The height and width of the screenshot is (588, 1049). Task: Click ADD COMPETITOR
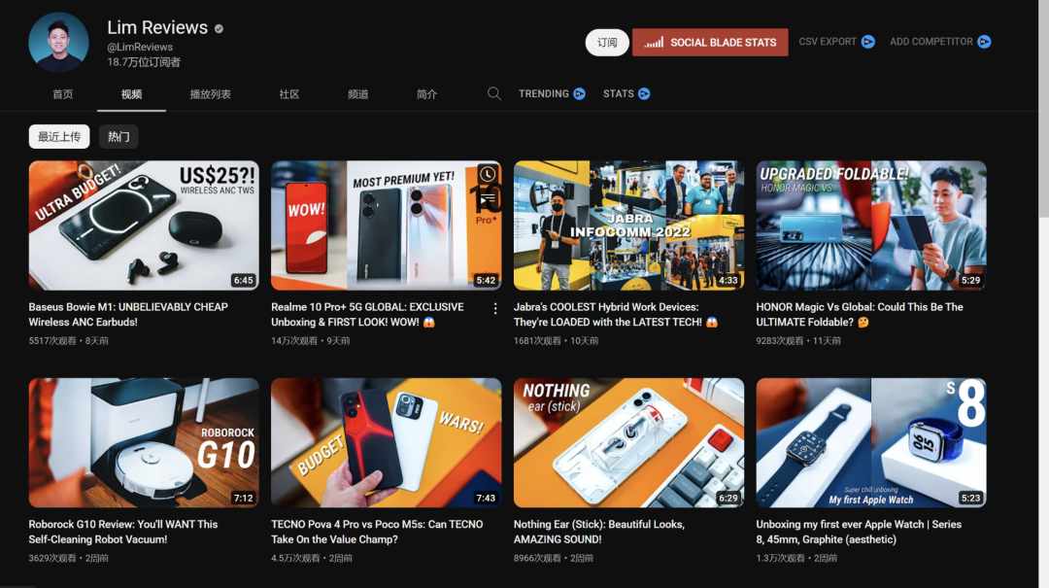tap(931, 42)
